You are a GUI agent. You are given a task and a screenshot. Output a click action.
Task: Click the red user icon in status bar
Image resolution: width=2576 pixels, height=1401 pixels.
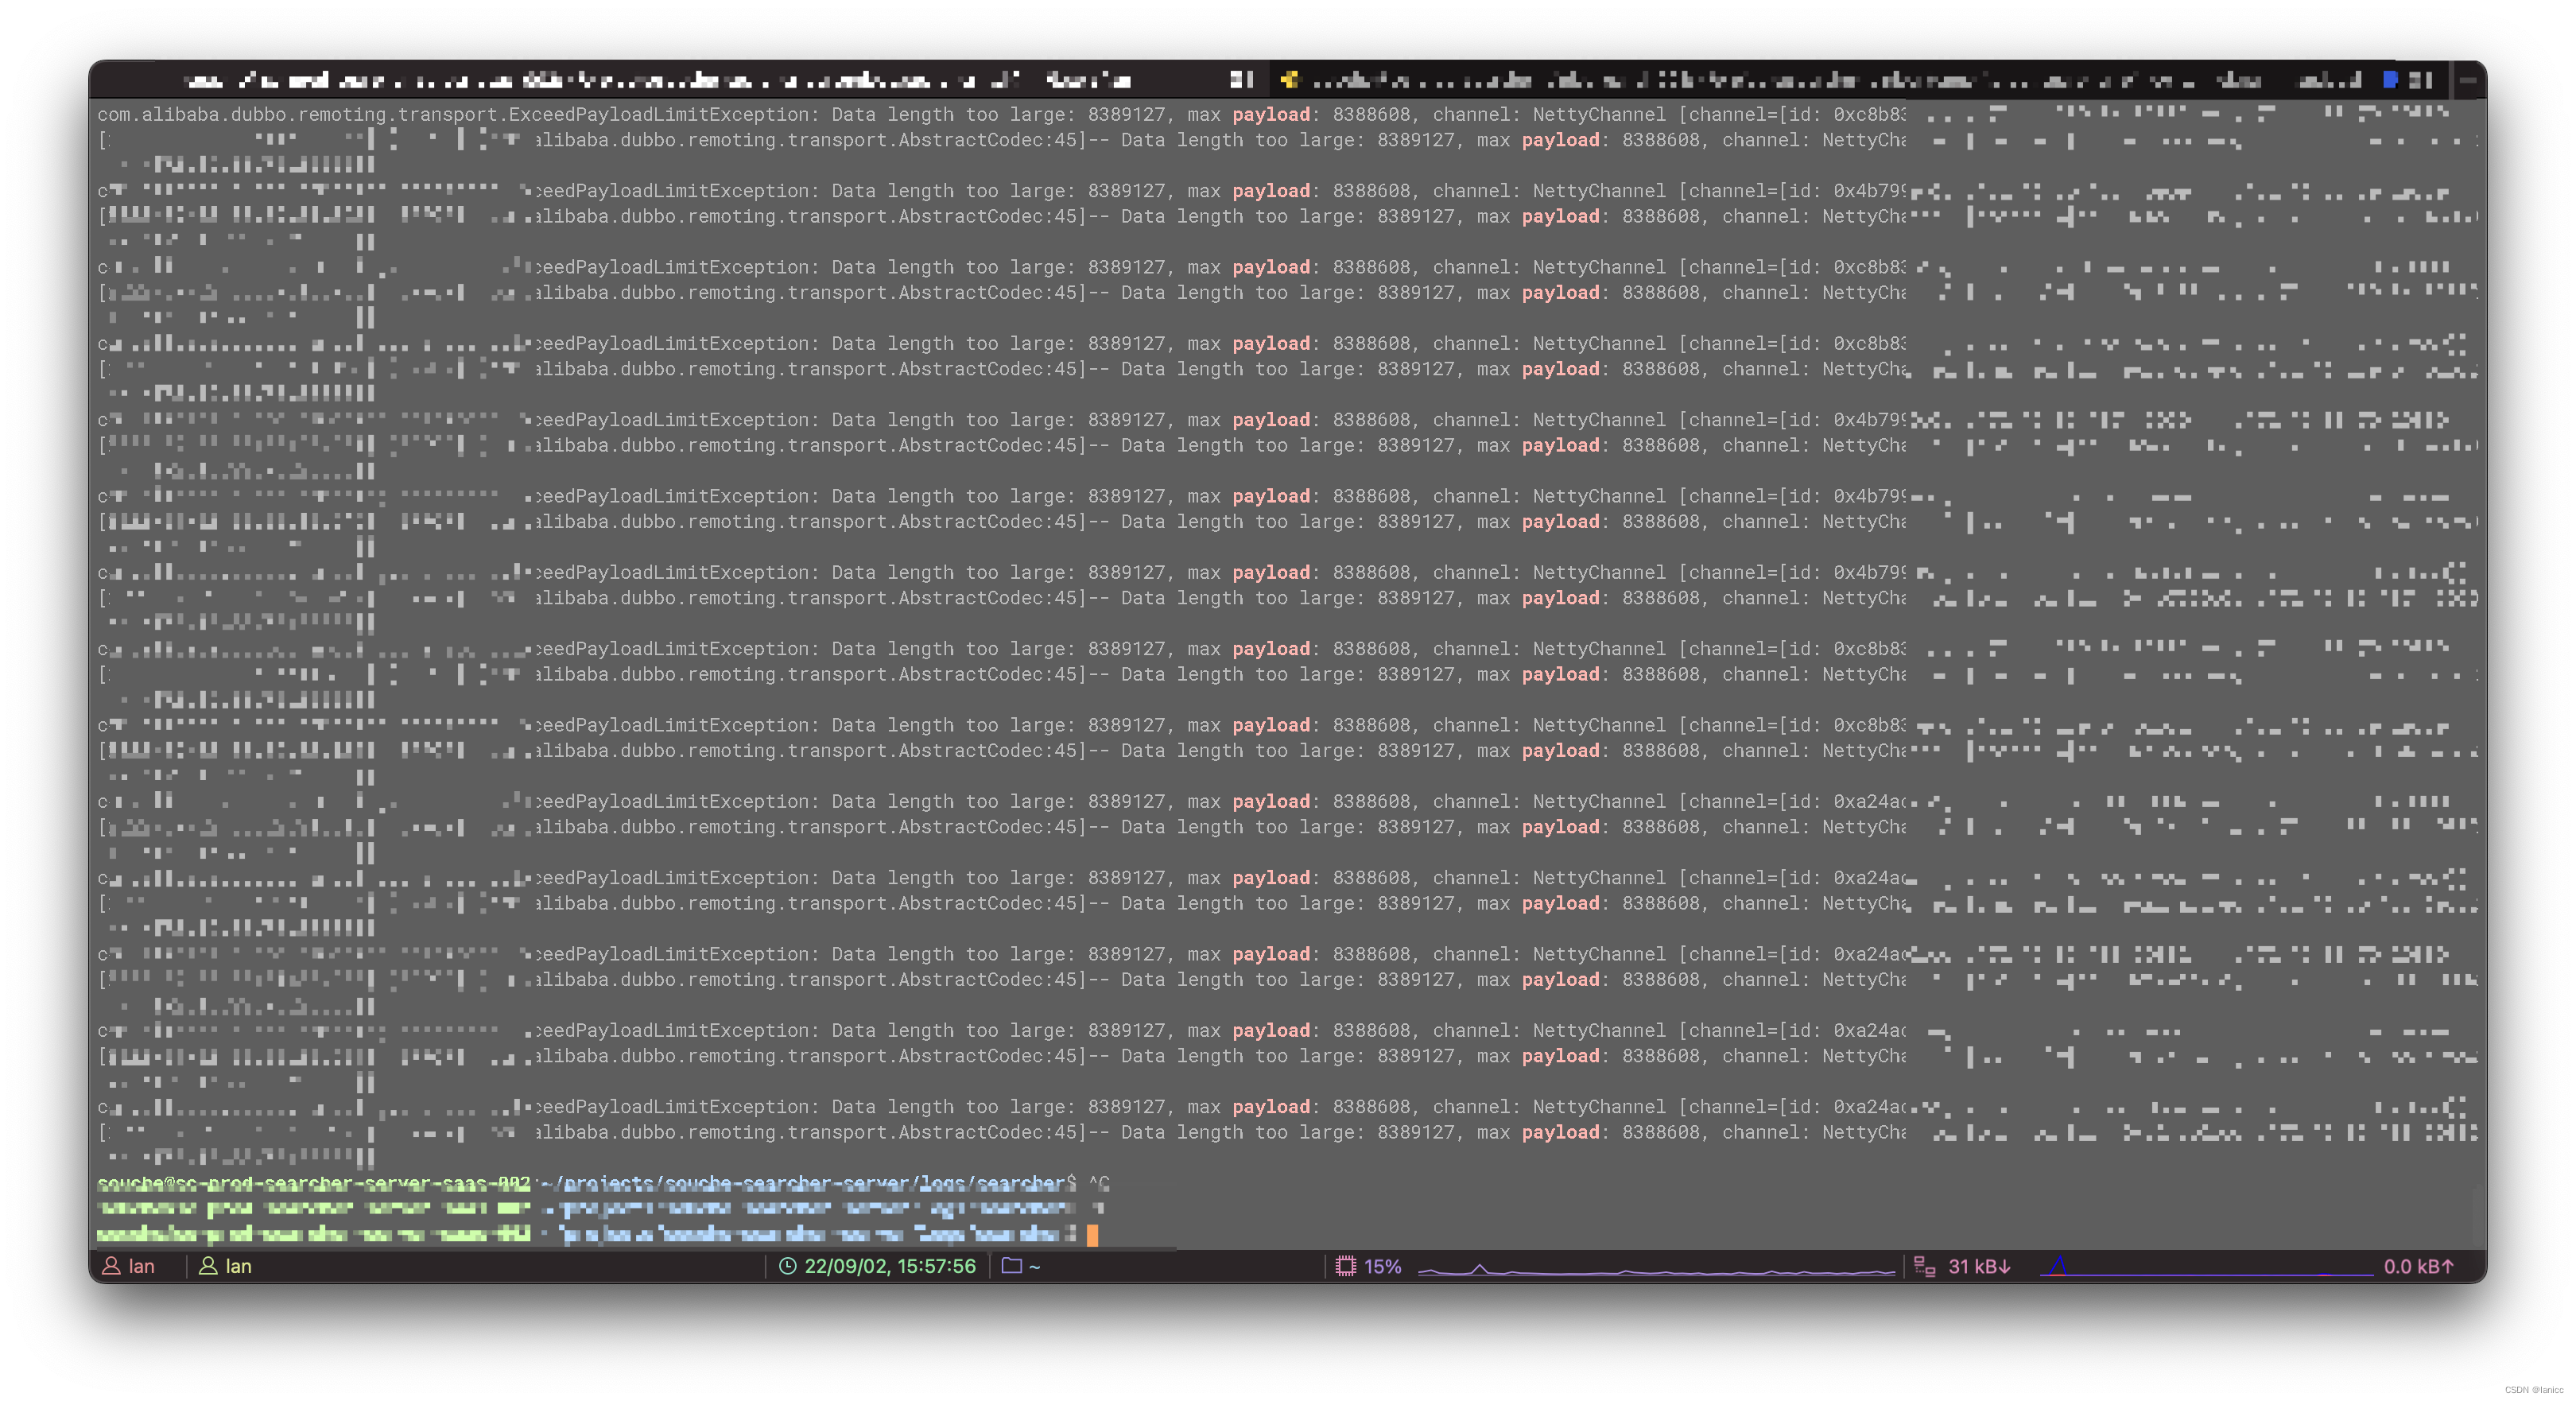point(112,1266)
